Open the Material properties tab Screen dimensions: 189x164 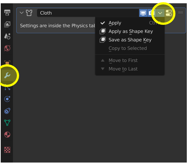tap(7, 134)
